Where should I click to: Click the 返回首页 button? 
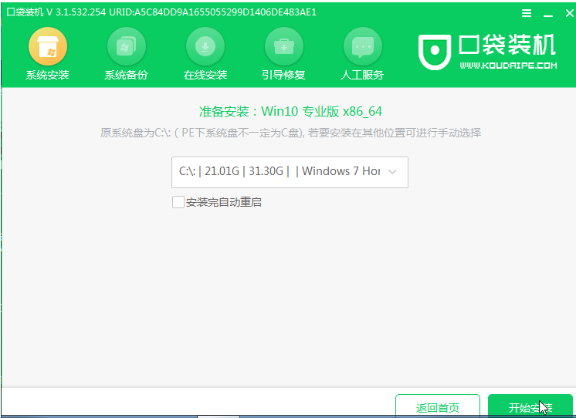click(x=438, y=406)
